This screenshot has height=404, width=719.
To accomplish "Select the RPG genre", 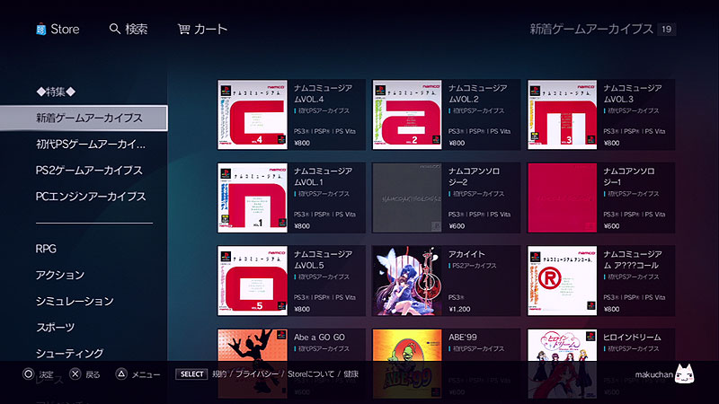I will click(x=46, y=249).
